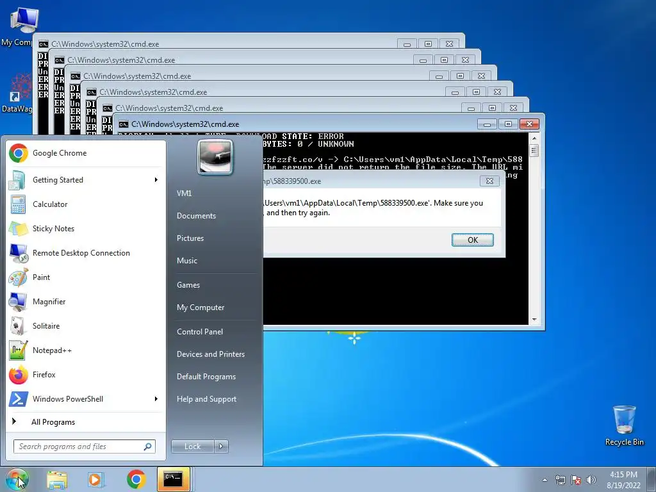The height and width of the screenshot is (492, 656).
Task: Click front cmd.exe scrollbar up arrow
Action: tap(534, 138)
